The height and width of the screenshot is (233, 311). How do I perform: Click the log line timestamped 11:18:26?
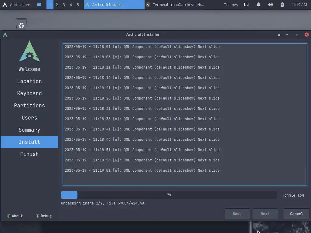(x=142, y=98)
